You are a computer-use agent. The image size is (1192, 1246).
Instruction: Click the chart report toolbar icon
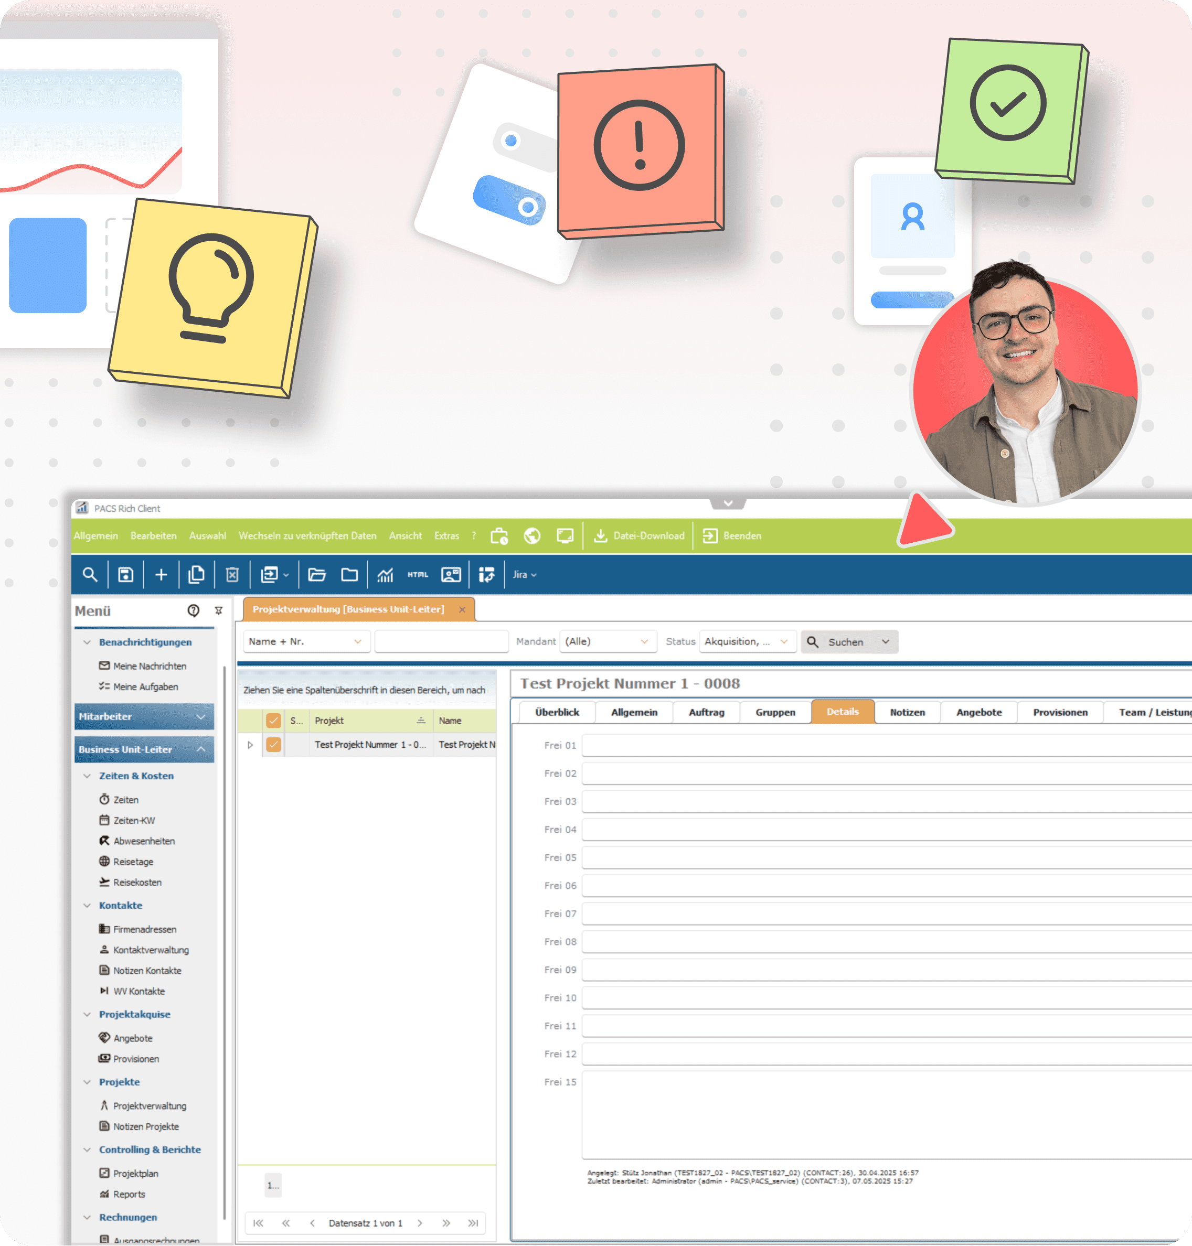click(385, 575)
